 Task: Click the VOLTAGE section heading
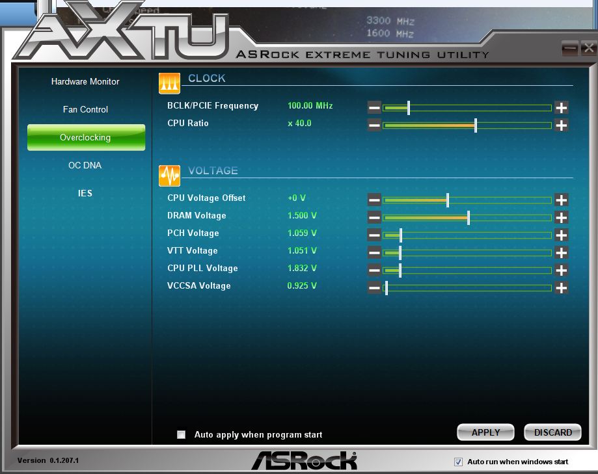pyautogui.click(x=213, y=170)
